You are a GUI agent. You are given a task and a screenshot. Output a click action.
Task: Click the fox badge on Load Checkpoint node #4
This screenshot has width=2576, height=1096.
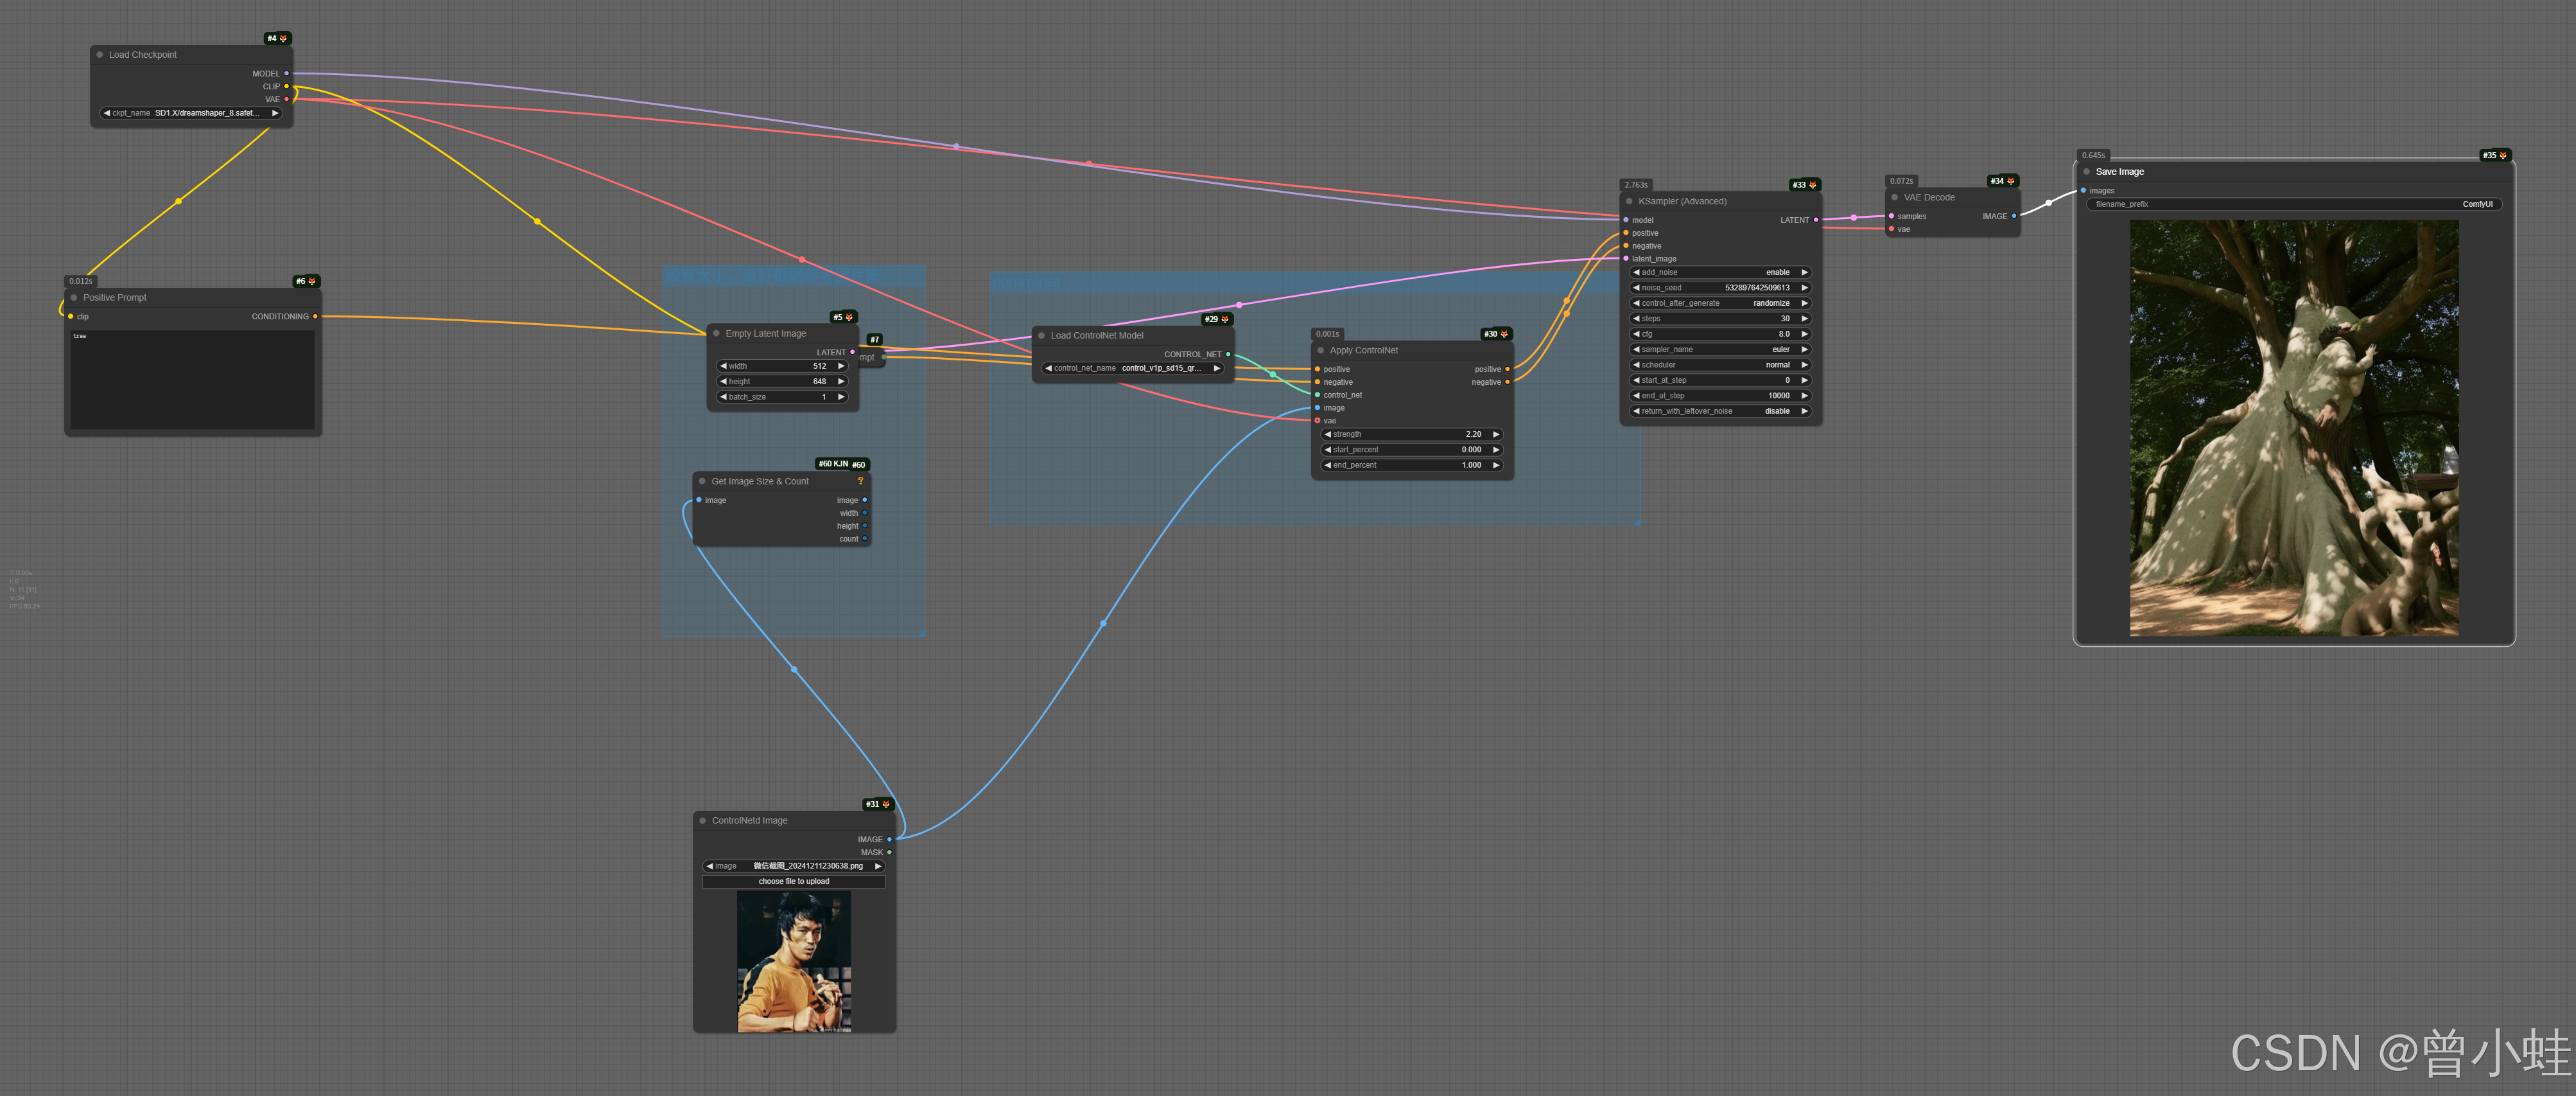click(x=283, y=39)
